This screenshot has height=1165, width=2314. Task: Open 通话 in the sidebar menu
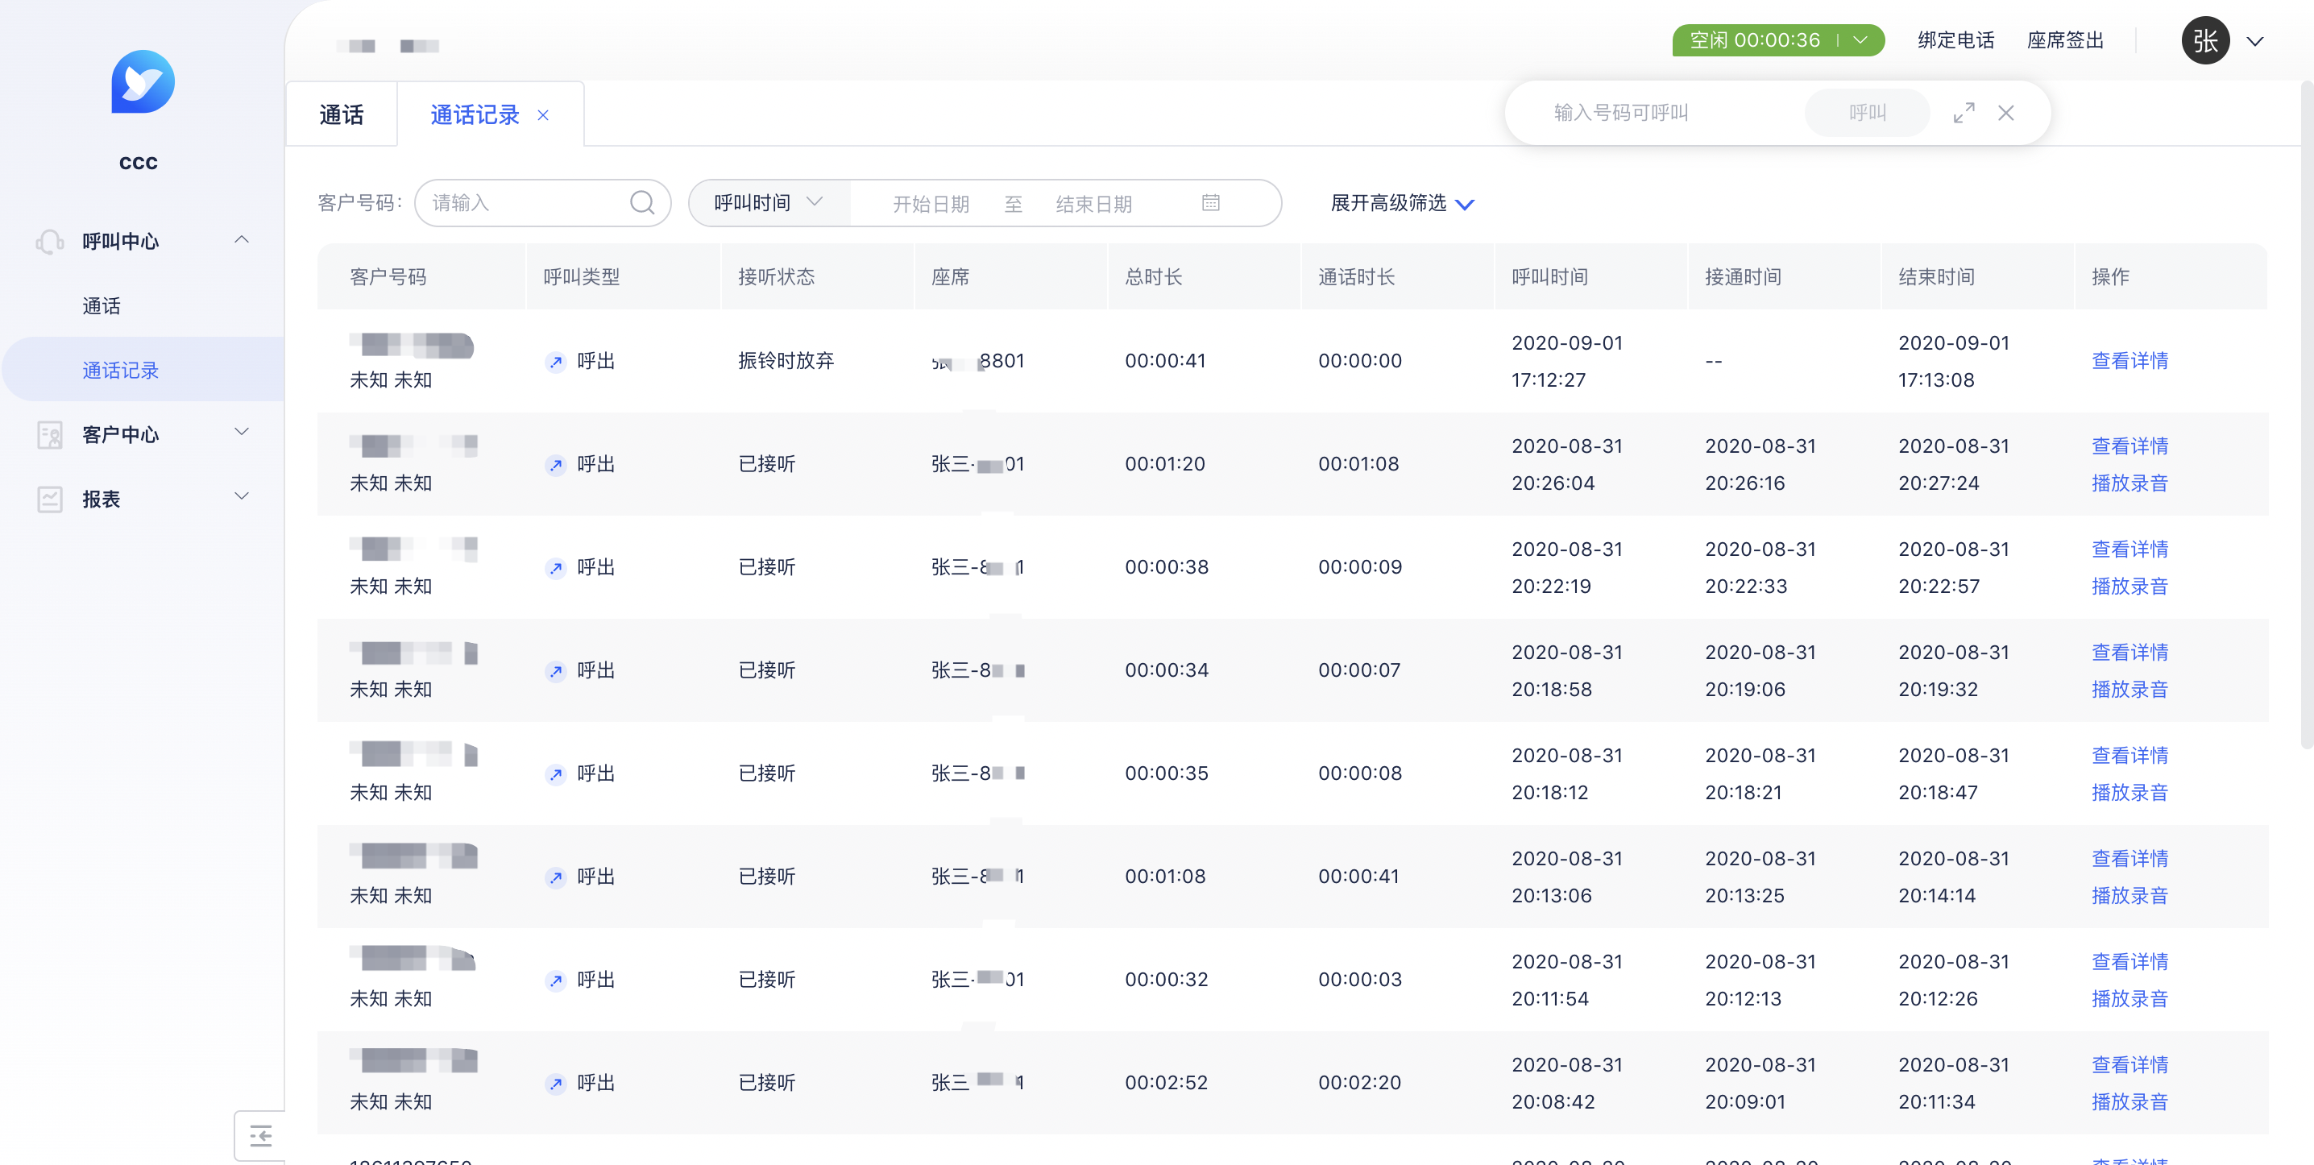(102, 306)
